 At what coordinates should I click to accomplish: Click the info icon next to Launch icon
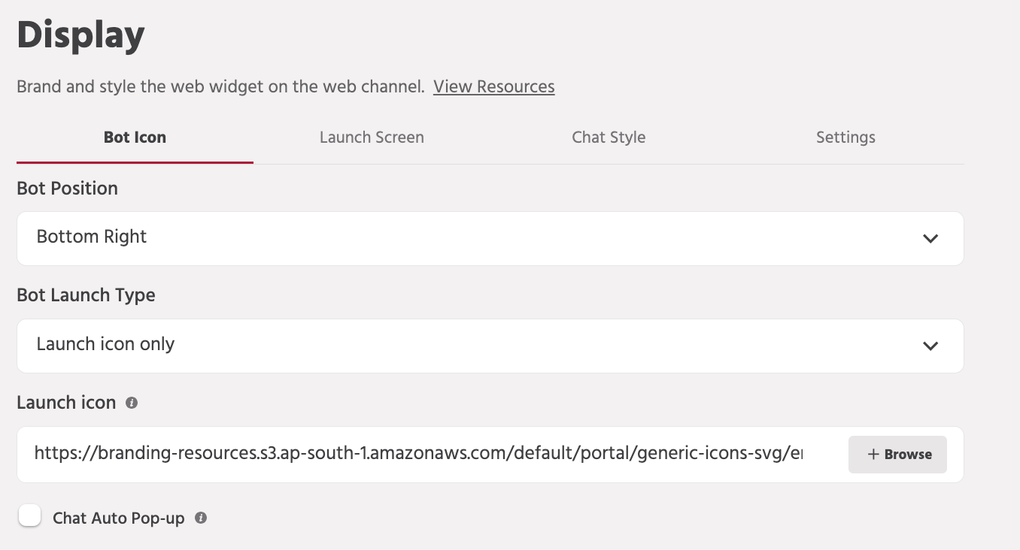pos(132,403)
